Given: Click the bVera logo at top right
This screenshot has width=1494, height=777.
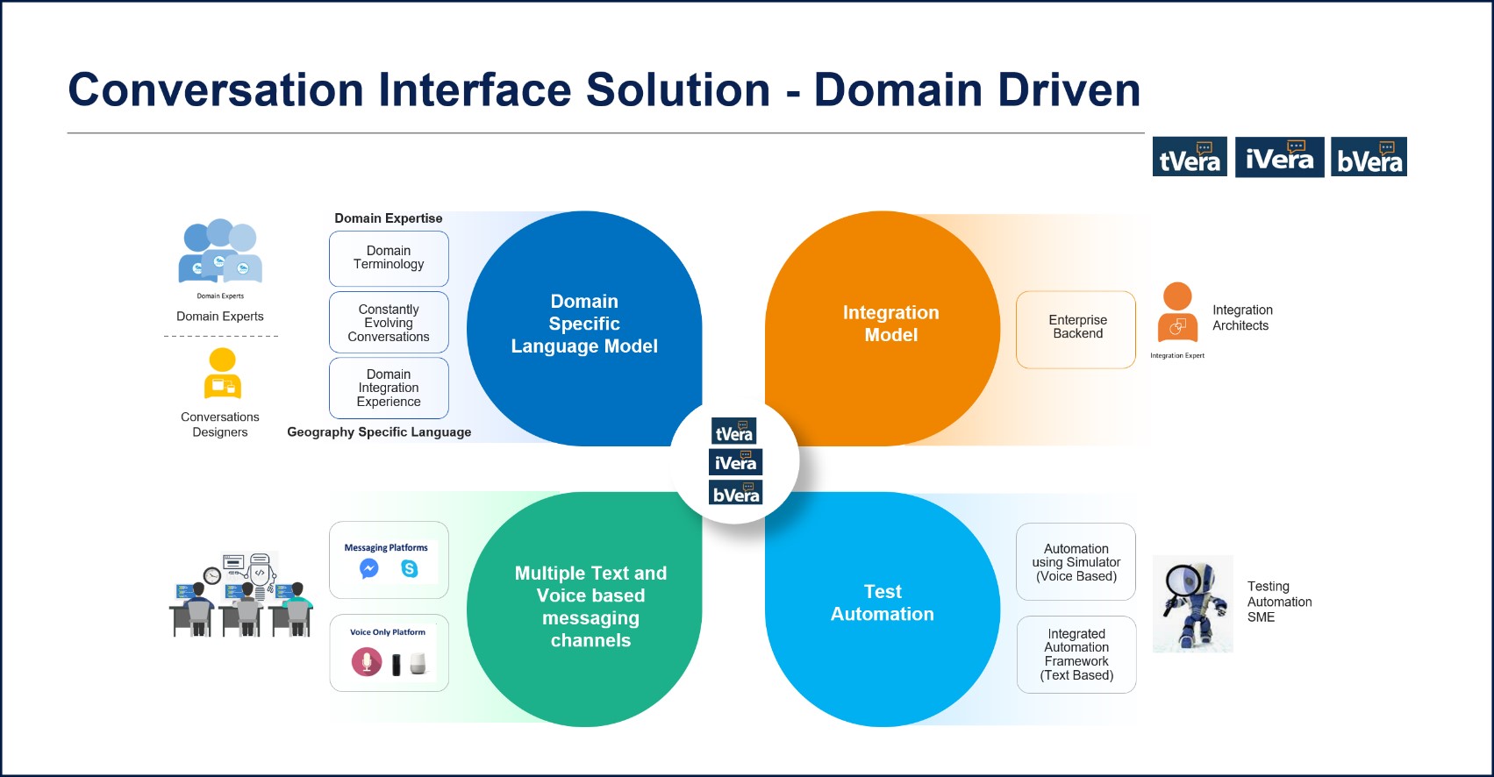Looking at the screenshot, I should [1369, 157].
